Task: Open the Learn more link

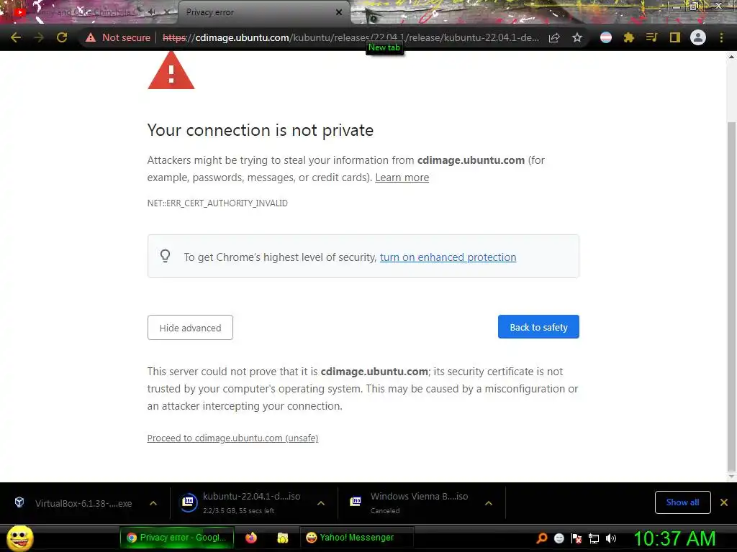Action: pyautogui.click(x=402, y=178)
